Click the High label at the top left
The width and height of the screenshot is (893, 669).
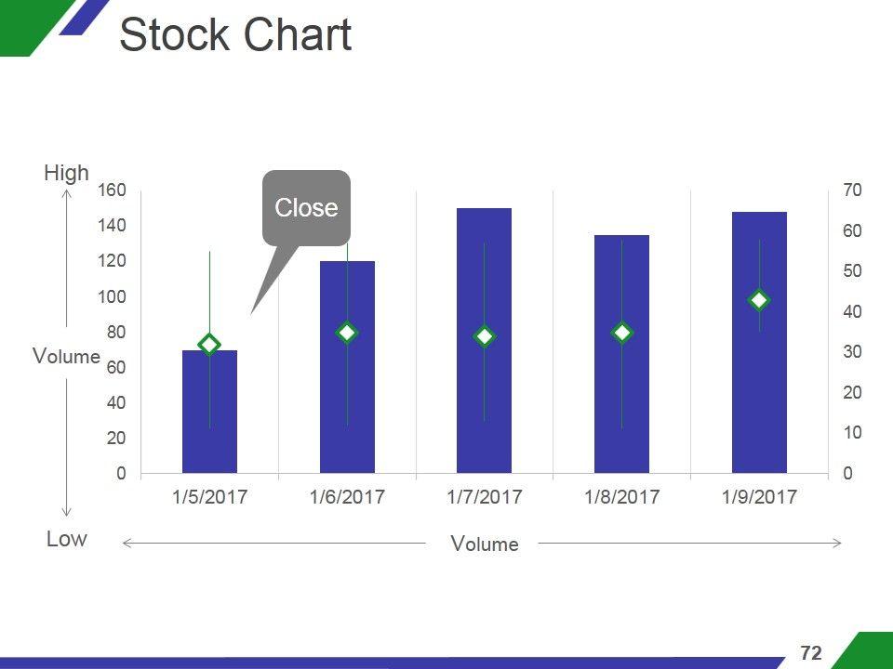pos(67,173)
